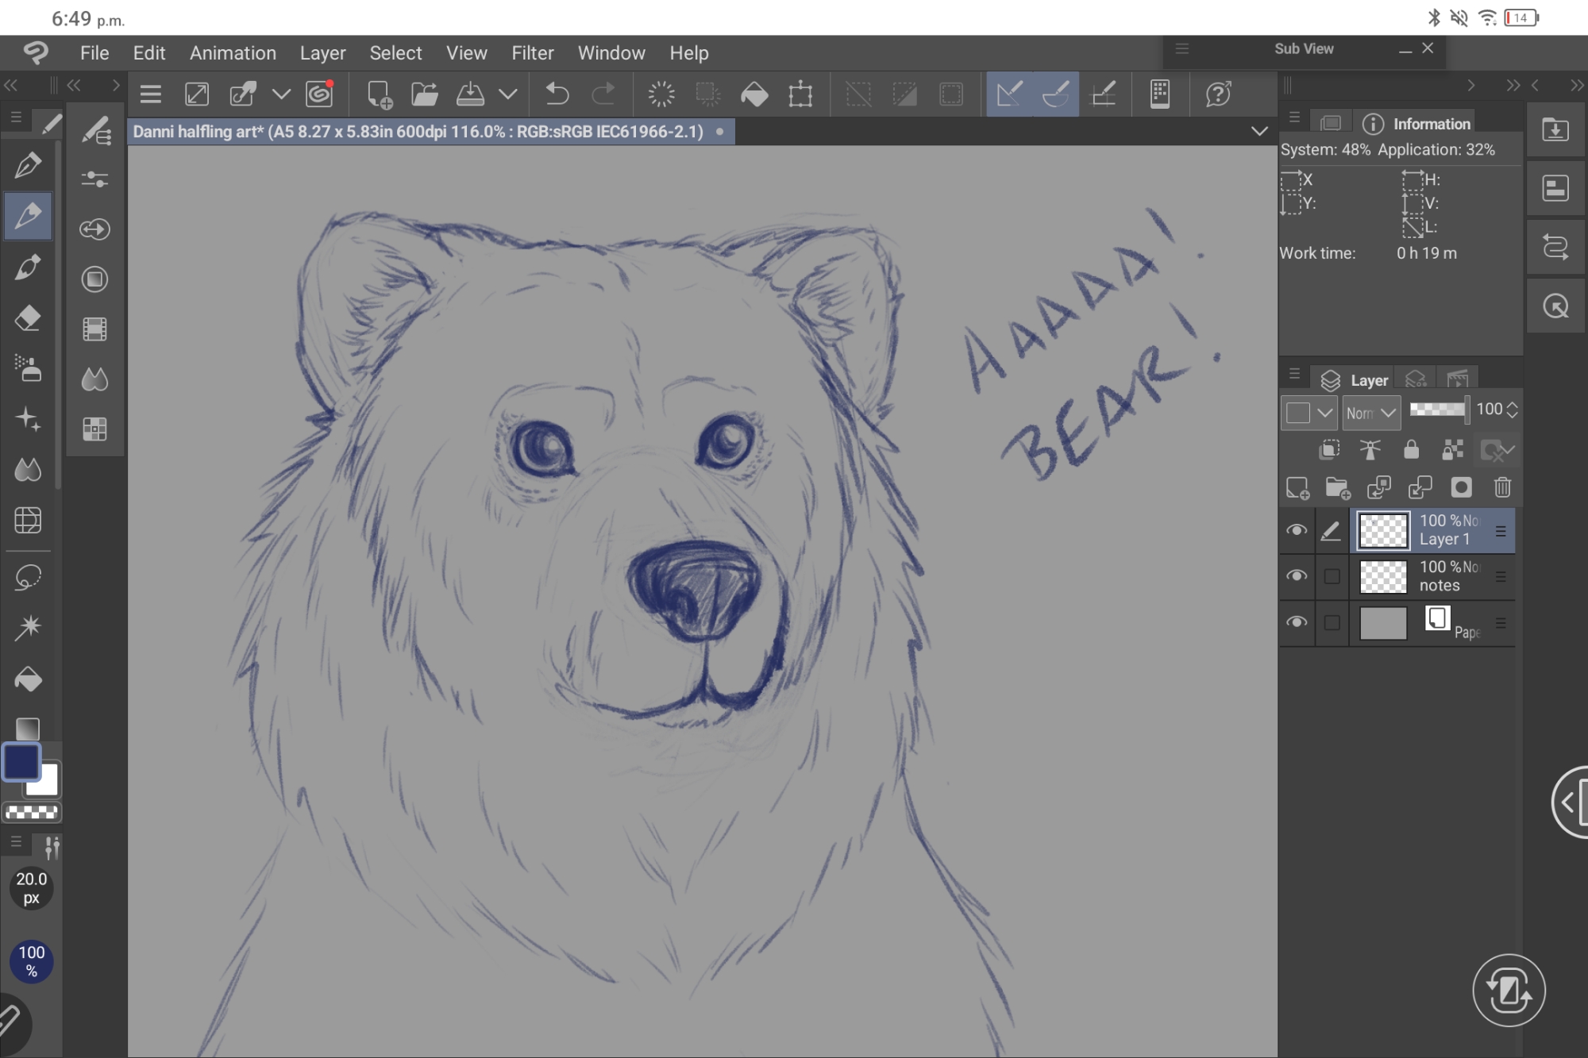Toggle visibility of Layer 1
1588x1058 pixels.
[1297, 530]
